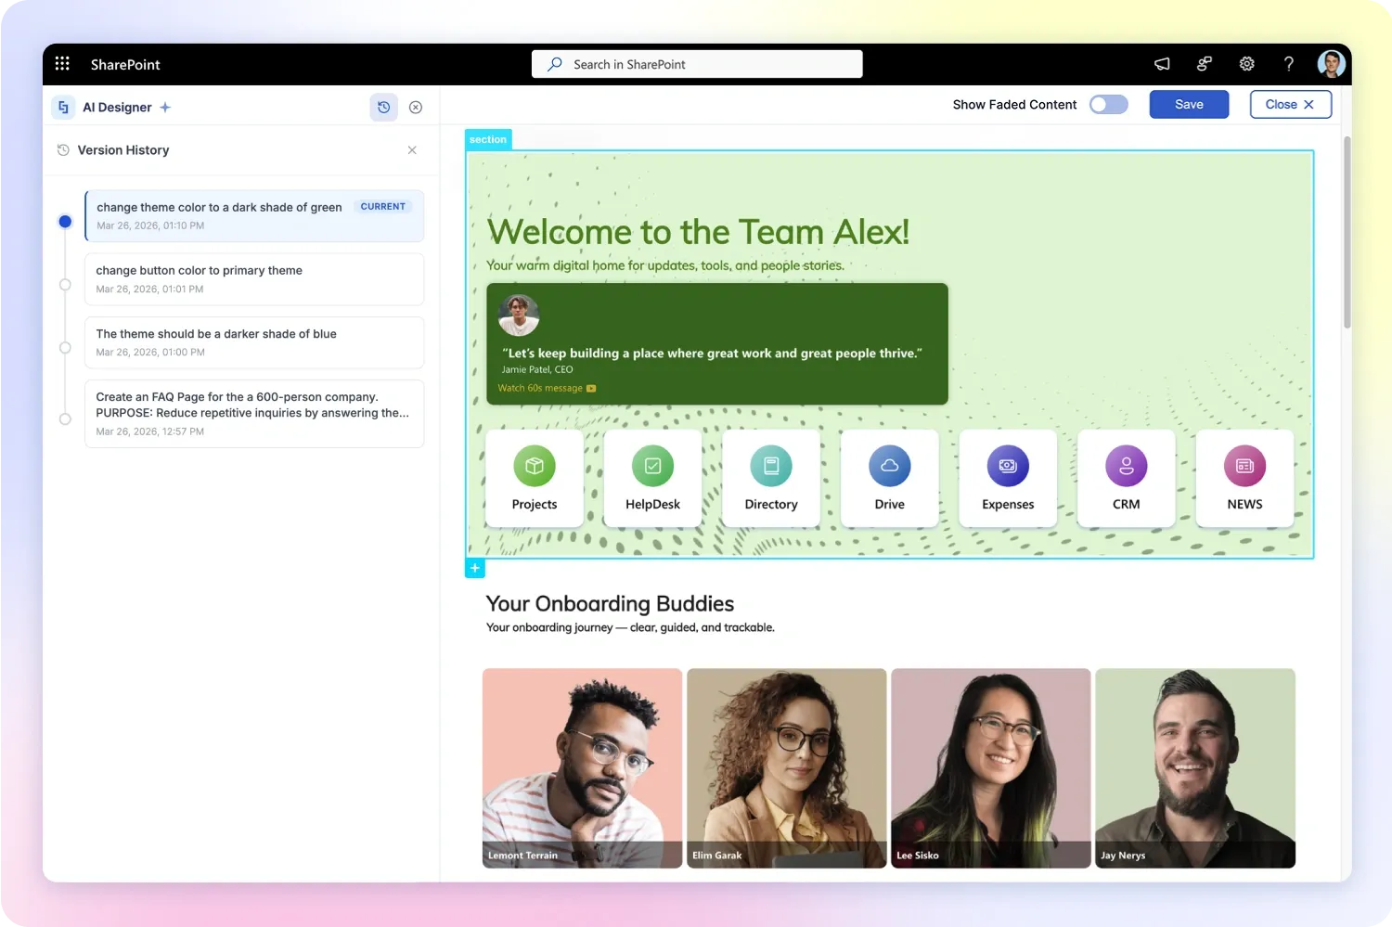Toggle Show Faded Content switch

pos(1109,105)
